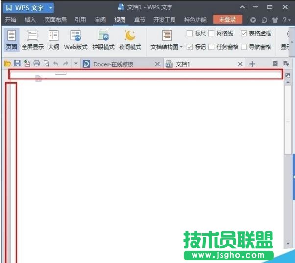Expand the 文档结构图 dropdown arrow
The height and width of the screenshot is (263, 295).
[x=181, y=47]
